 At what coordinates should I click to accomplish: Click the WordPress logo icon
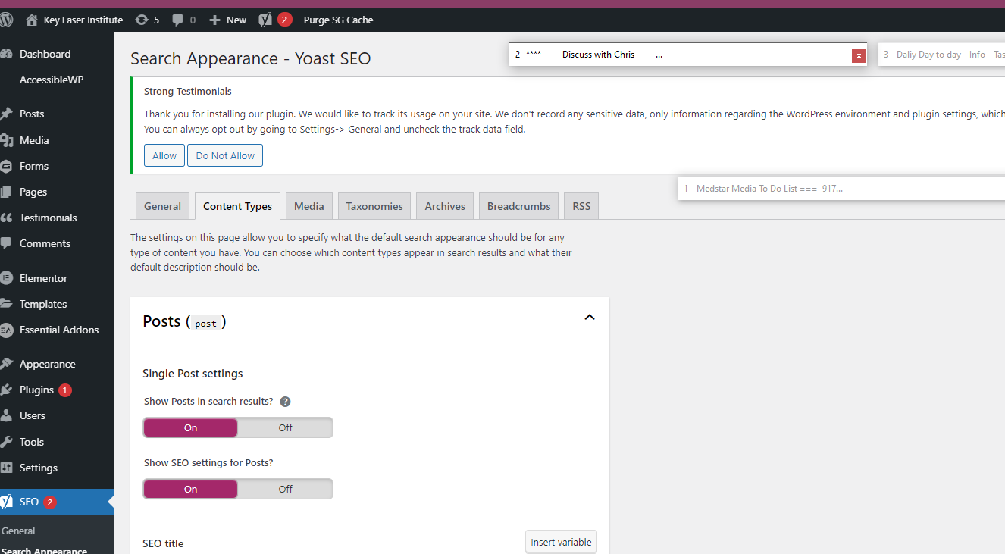point(7,20)
